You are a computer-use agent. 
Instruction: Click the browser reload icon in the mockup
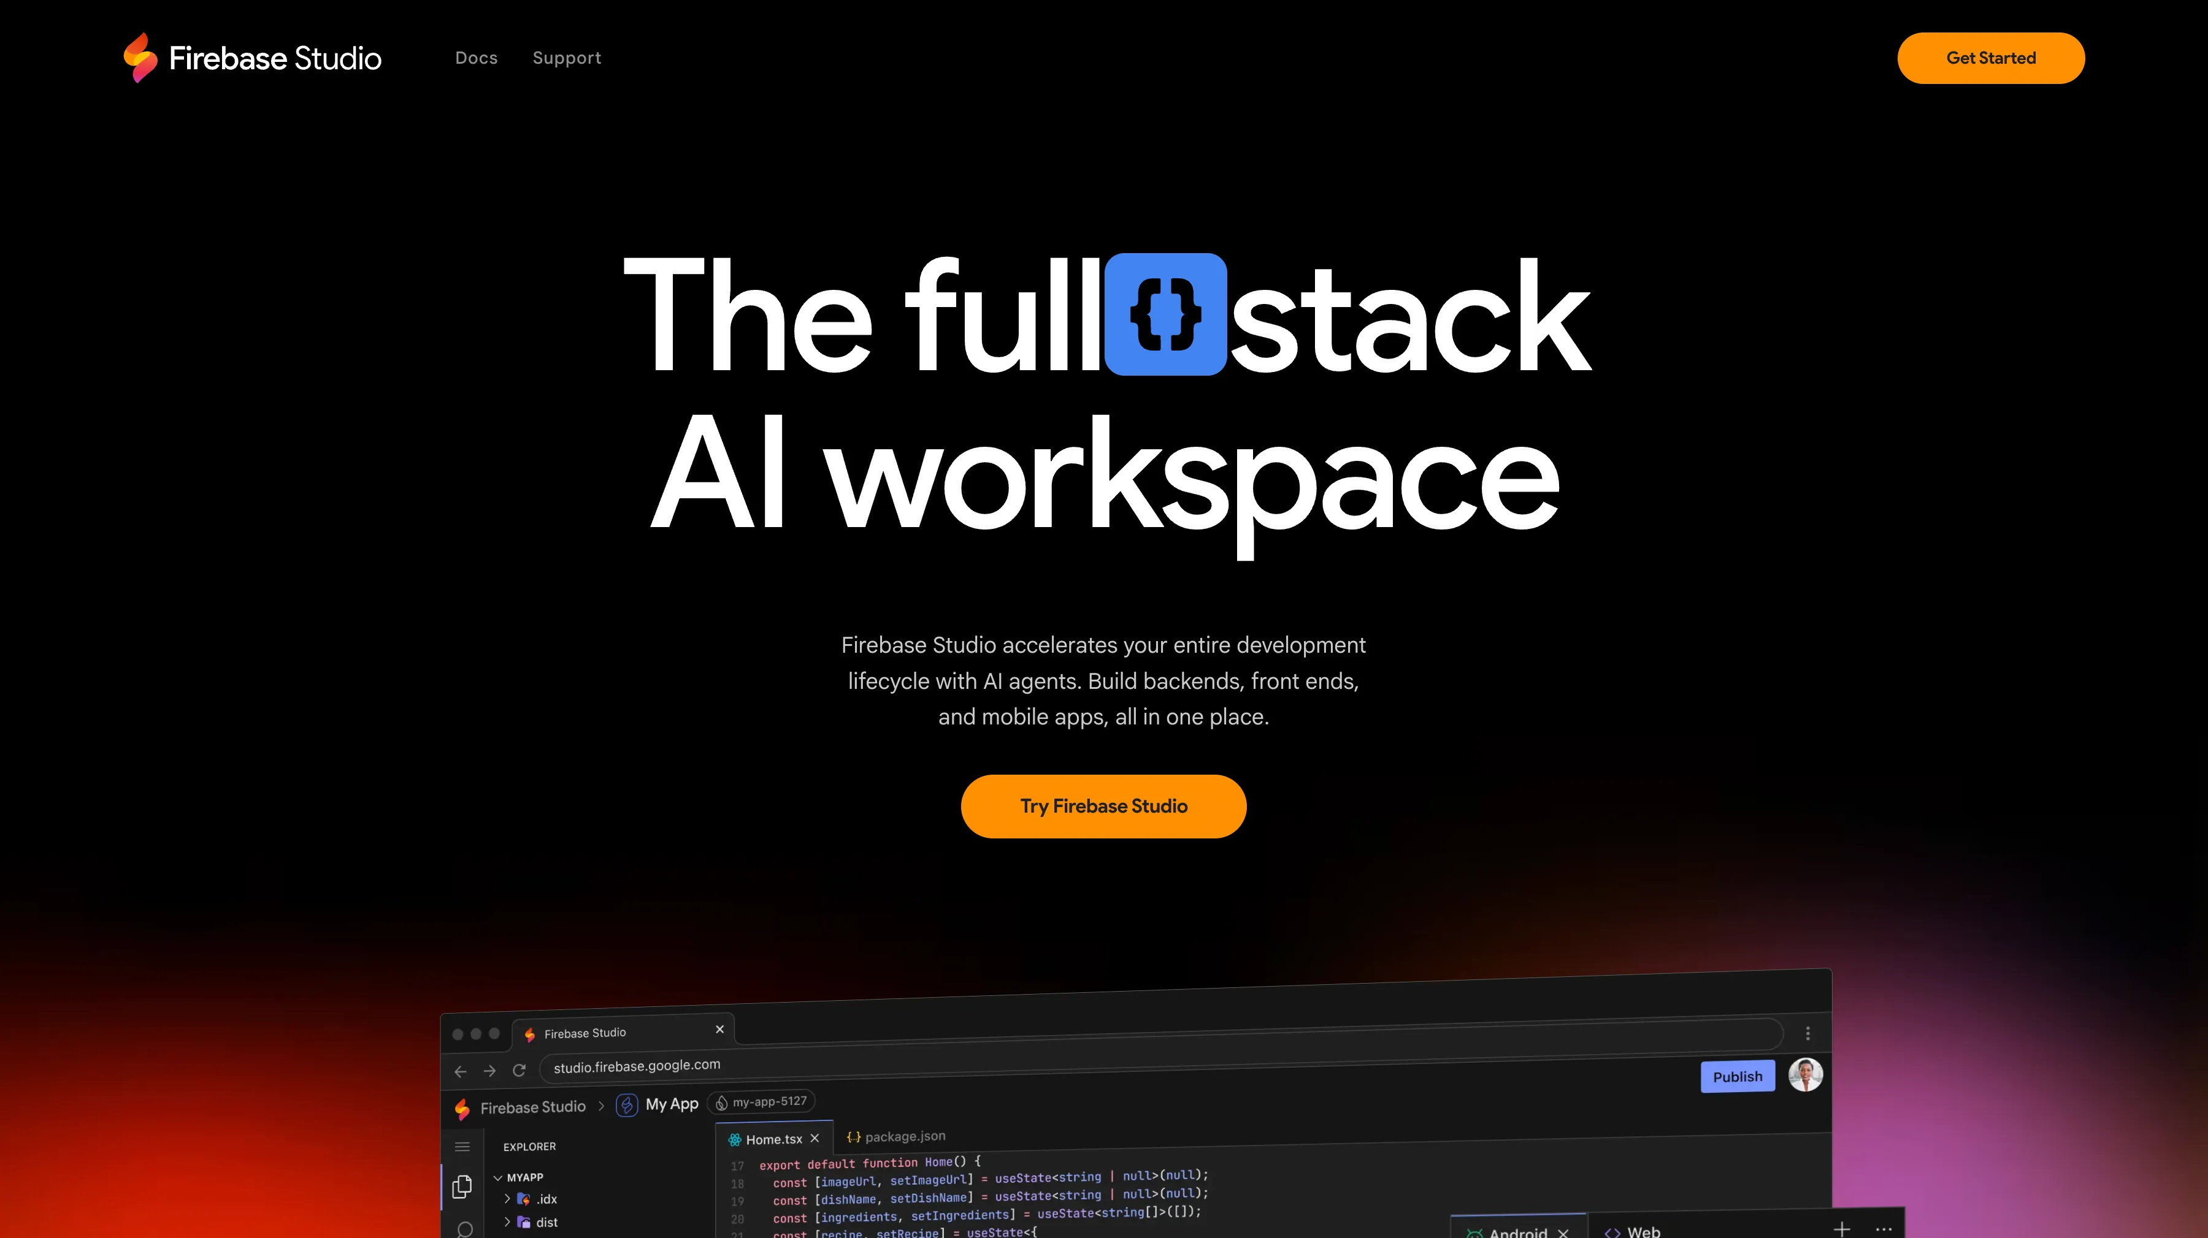518,1070
